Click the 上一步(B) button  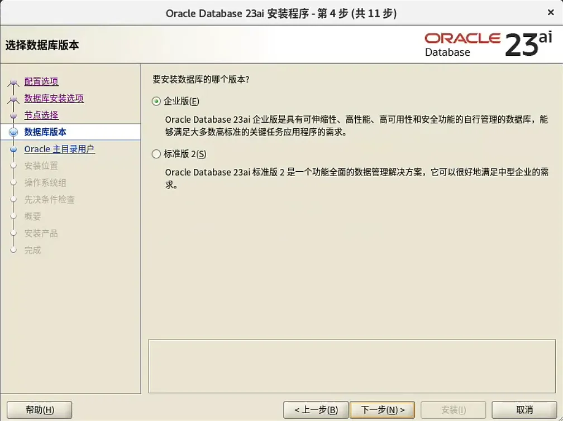click(x=317, y=409)
